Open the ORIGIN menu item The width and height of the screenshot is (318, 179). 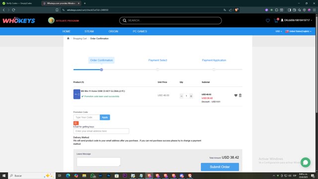point(113,31)
